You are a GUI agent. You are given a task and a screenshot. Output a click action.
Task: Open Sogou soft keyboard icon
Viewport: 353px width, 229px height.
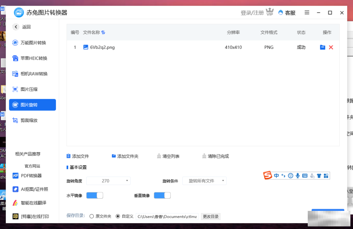coord(305,176)
